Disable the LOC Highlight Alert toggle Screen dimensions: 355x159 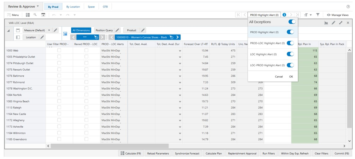[x=291, y=54]
